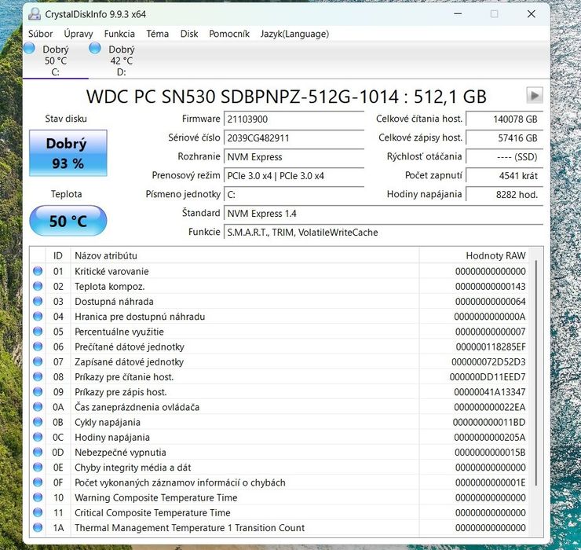Click the raw value 000000DD11EED7
The width and height of the screenshot is (581, 550).
pos(488,377)
